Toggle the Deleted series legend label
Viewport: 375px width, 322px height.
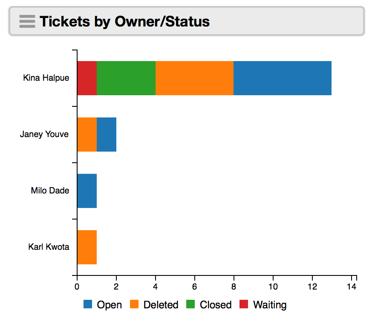tap(161, 305)
